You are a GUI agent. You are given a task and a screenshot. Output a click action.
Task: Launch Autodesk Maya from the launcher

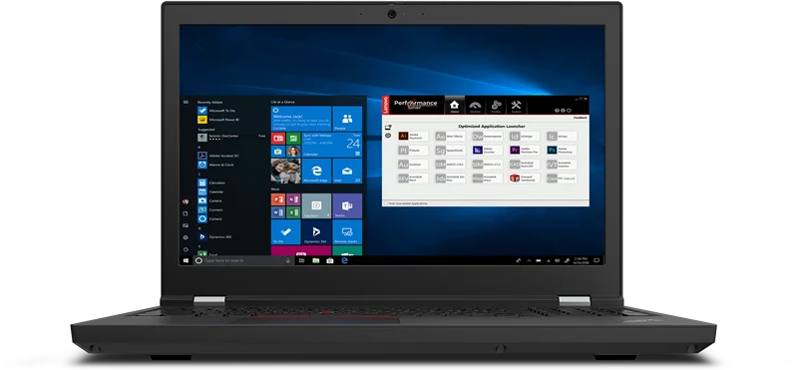pos(488,179)
